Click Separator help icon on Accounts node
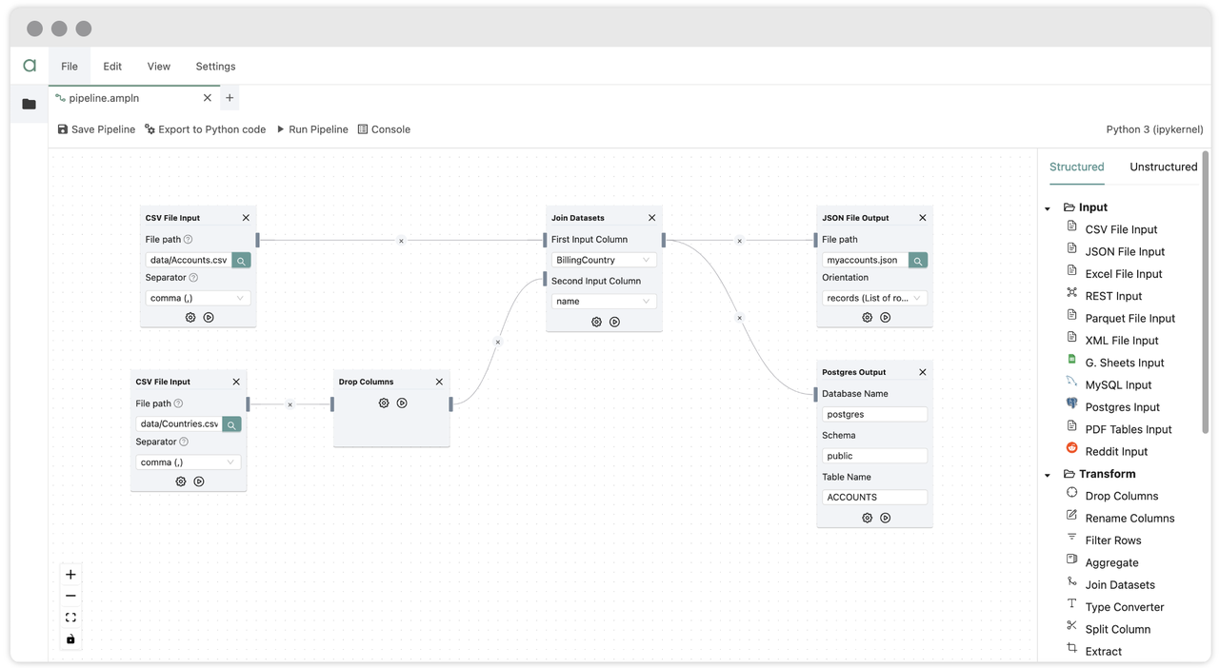 (193, 278)
